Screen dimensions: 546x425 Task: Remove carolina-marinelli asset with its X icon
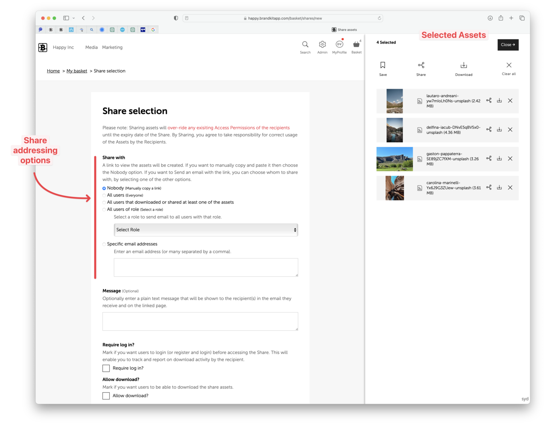tap(510, 187)
